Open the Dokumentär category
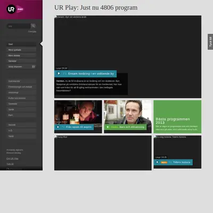Image resolution: width=213 pixels, height=213 pixels. pyautogui.click(x=21, y=81)
